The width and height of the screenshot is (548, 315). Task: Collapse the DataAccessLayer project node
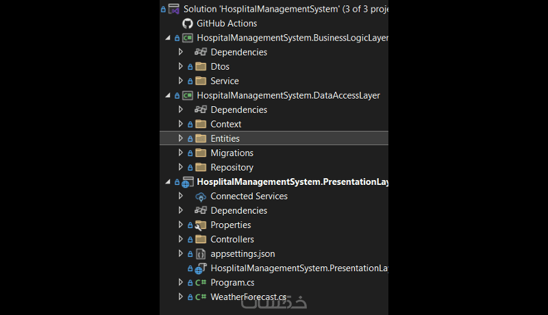click(168, 95)
